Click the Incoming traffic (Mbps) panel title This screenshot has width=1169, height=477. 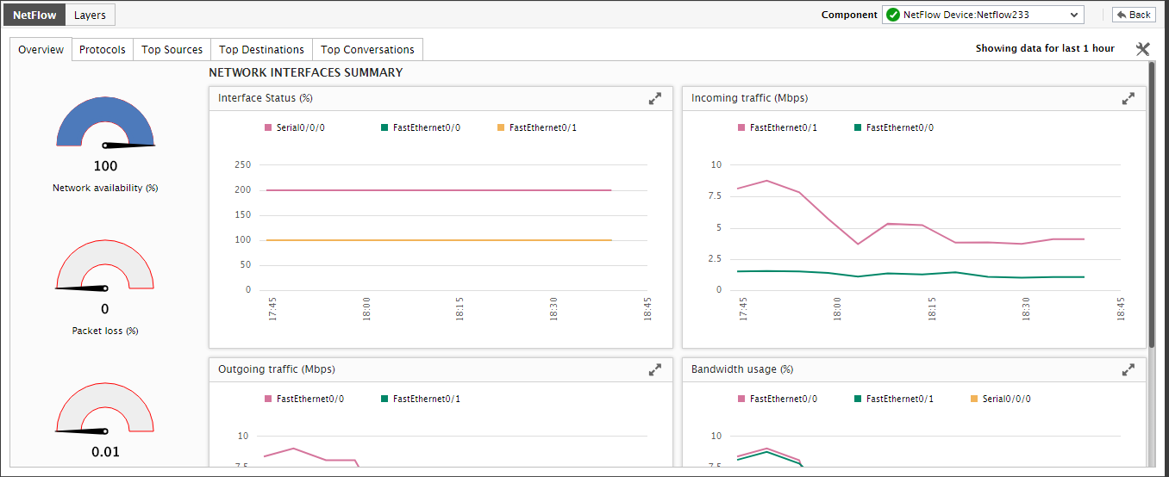(750, 98)
